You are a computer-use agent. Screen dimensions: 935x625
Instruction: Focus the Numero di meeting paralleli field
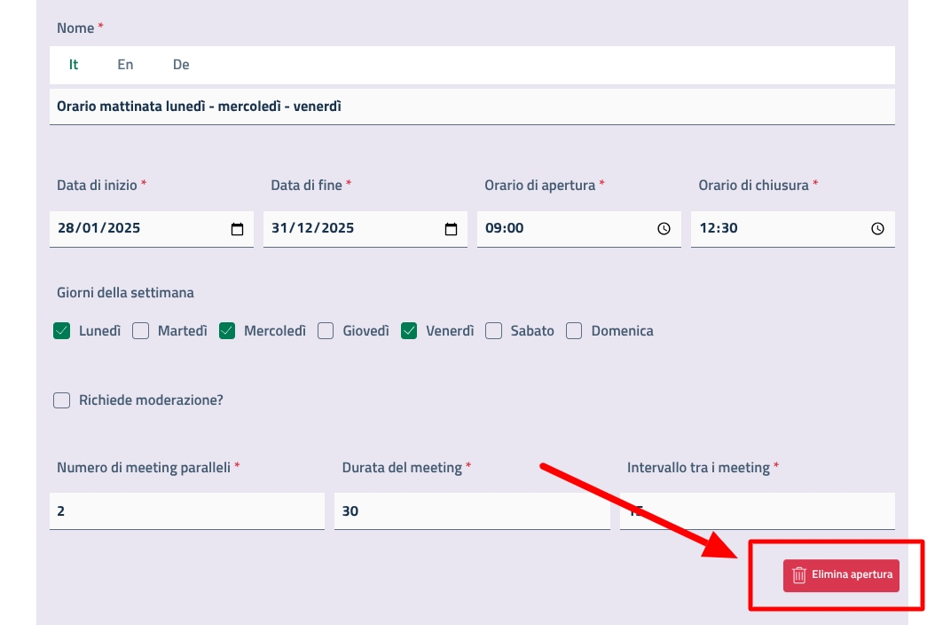tap(186, 511)
